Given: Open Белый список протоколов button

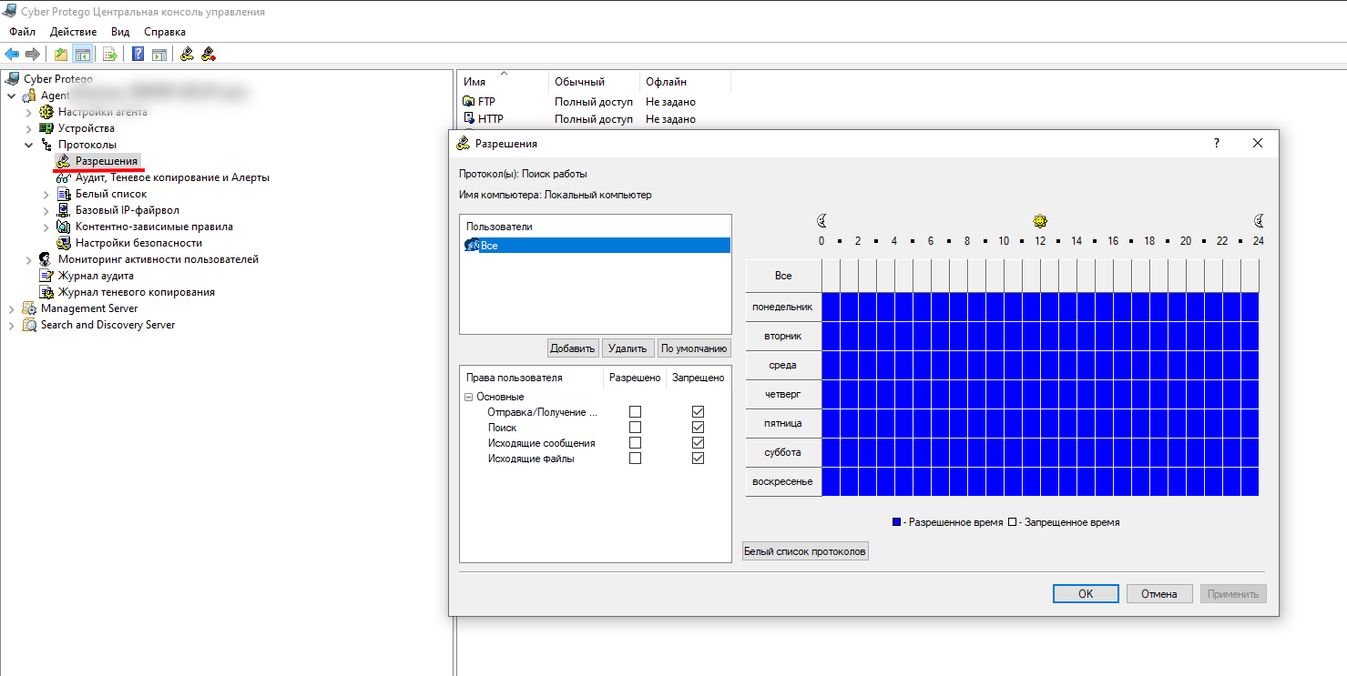Looking at the screenshot, I should tap(805, 550).
